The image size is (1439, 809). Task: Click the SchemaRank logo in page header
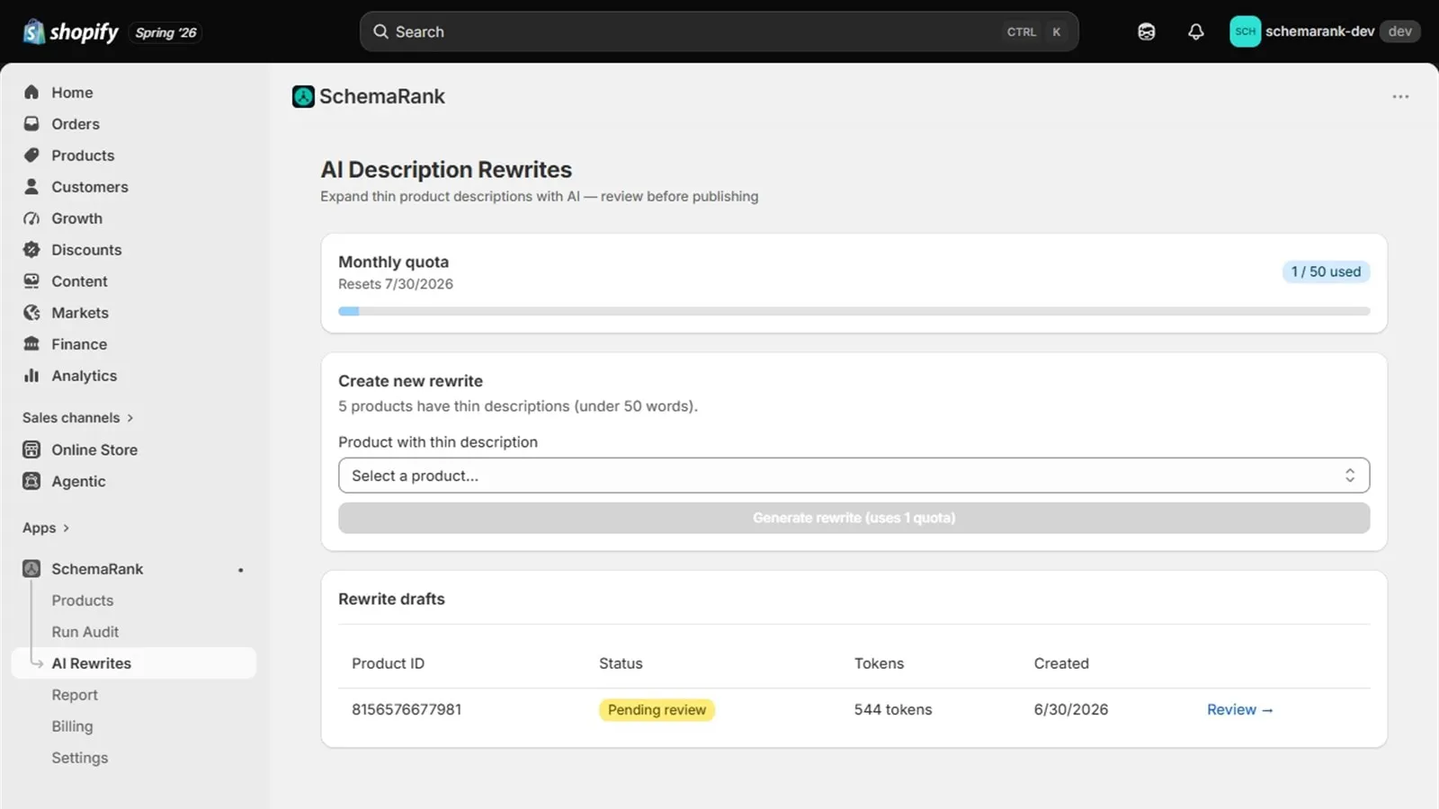pos(303,96)
